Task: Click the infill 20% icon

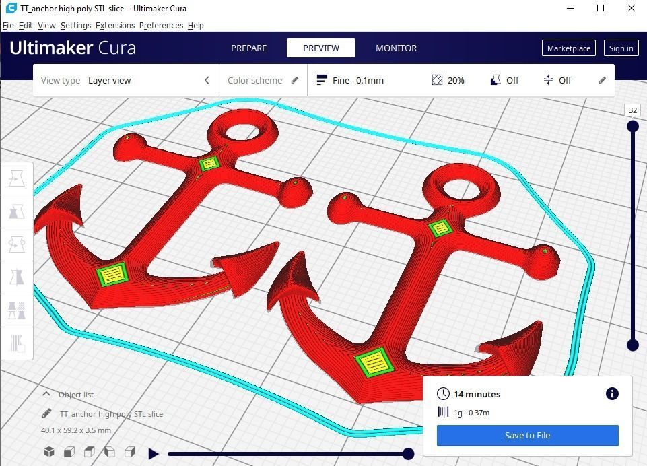Action: [437, 80]
